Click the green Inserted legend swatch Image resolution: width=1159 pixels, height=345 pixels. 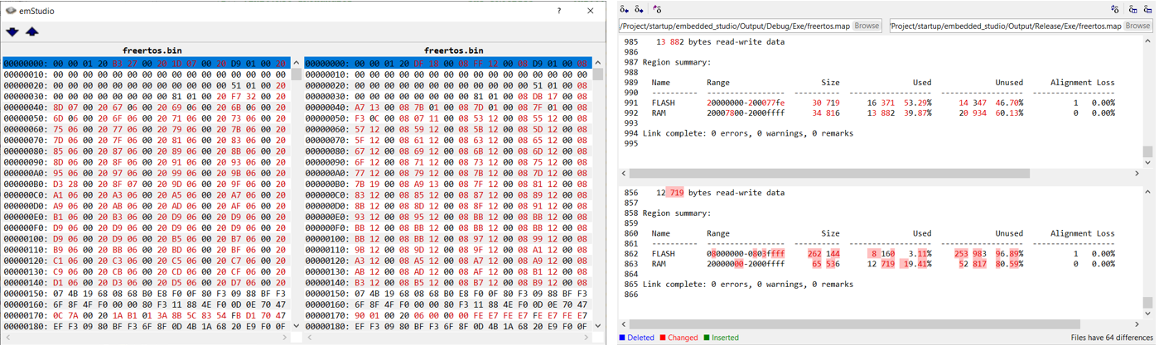[705, 338]
